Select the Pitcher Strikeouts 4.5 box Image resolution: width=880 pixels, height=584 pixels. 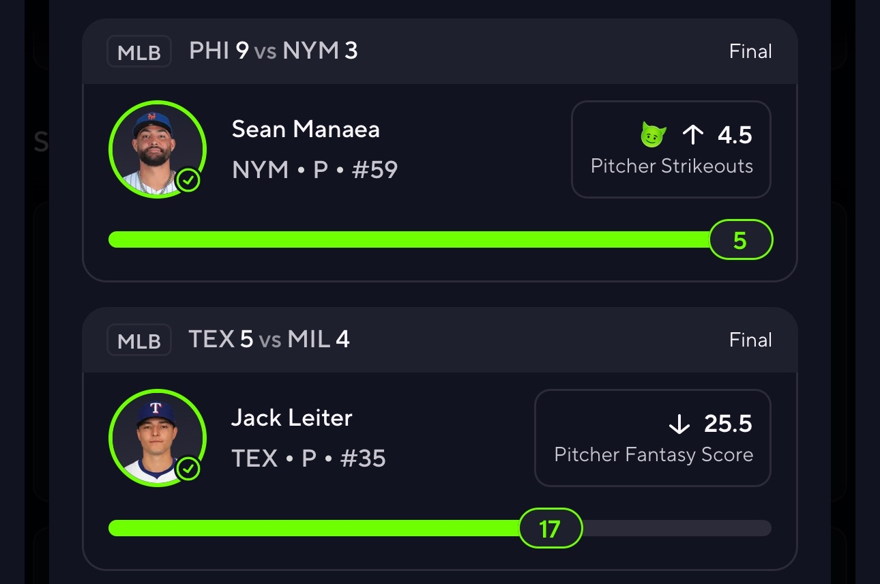671,150
